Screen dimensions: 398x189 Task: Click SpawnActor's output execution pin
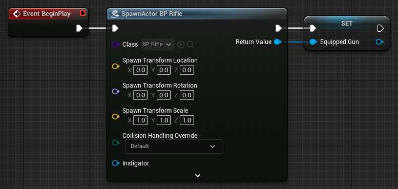(x=279, y=28)
